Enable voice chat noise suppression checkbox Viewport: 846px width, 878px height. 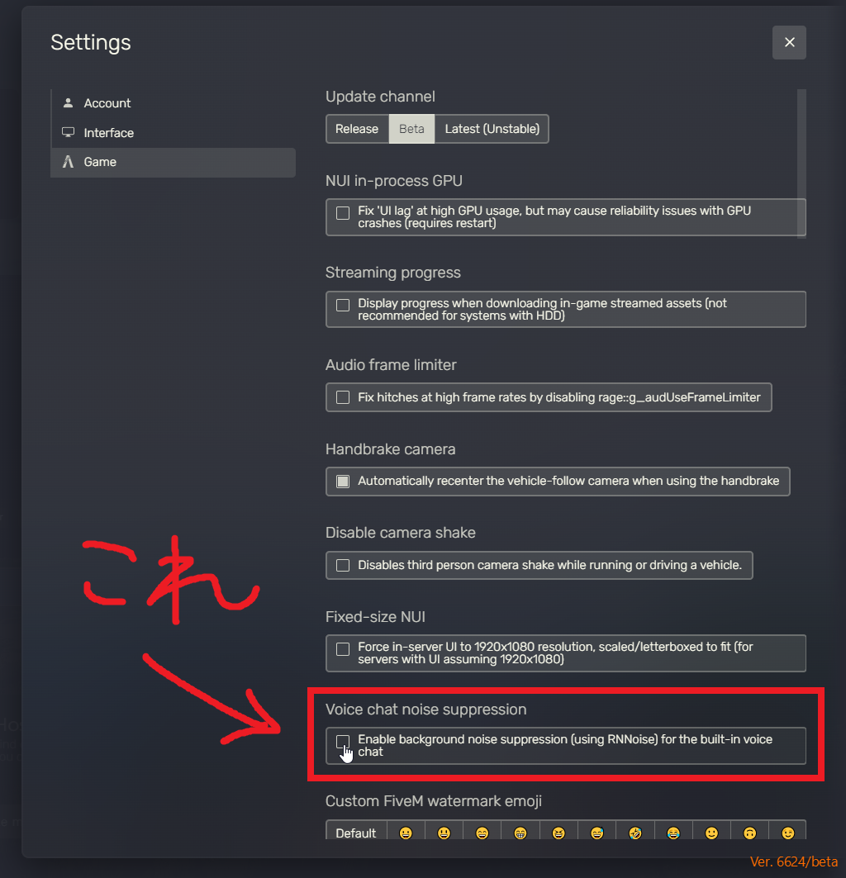pyautogui.click(x=343, y=743)
